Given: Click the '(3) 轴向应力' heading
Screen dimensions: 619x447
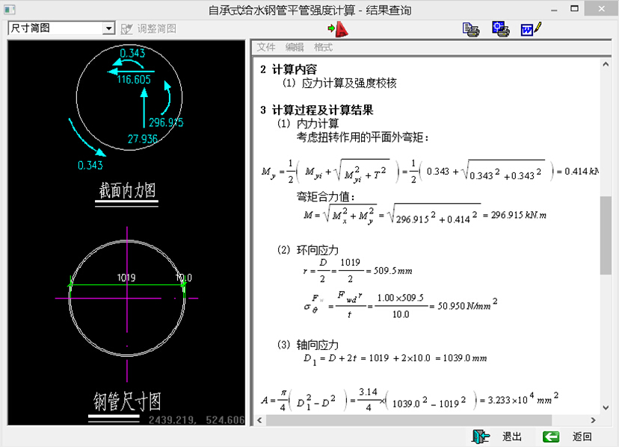Looking at the screenshot, I should coord(308,345).
